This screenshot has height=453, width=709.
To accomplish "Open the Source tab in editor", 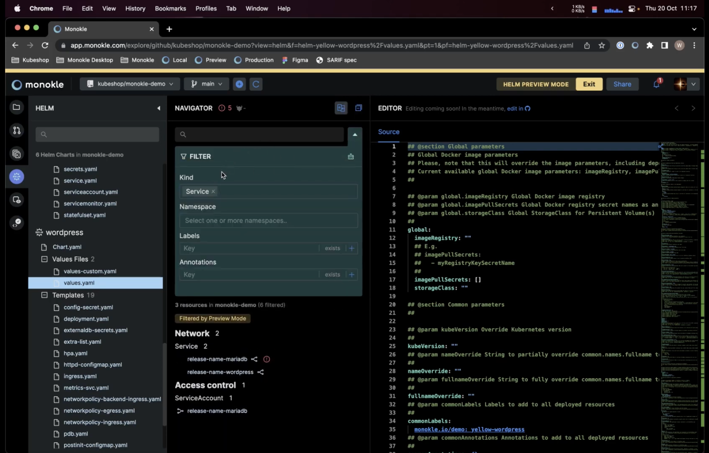I will [389, 132].
